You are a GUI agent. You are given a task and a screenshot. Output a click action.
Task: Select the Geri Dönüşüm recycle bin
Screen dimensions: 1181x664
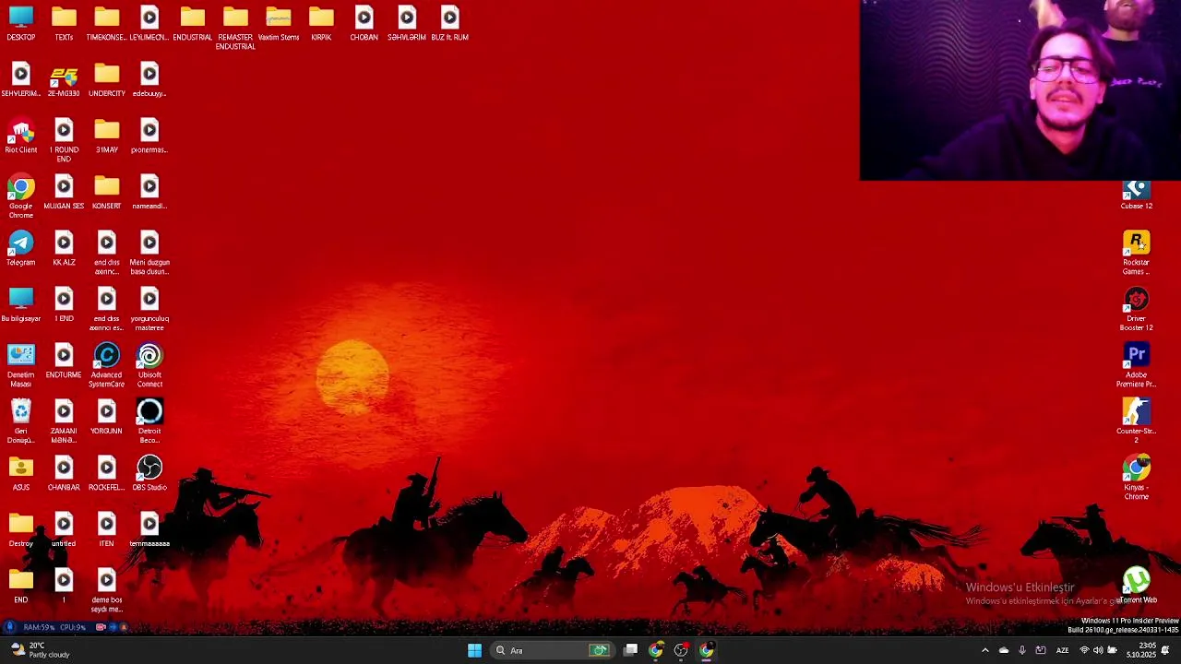click(x=20, y=422)
